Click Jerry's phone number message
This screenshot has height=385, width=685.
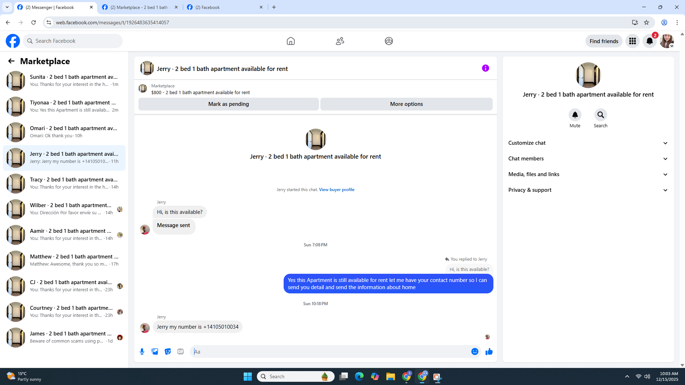pyautogui.click(x=198, y=327)
